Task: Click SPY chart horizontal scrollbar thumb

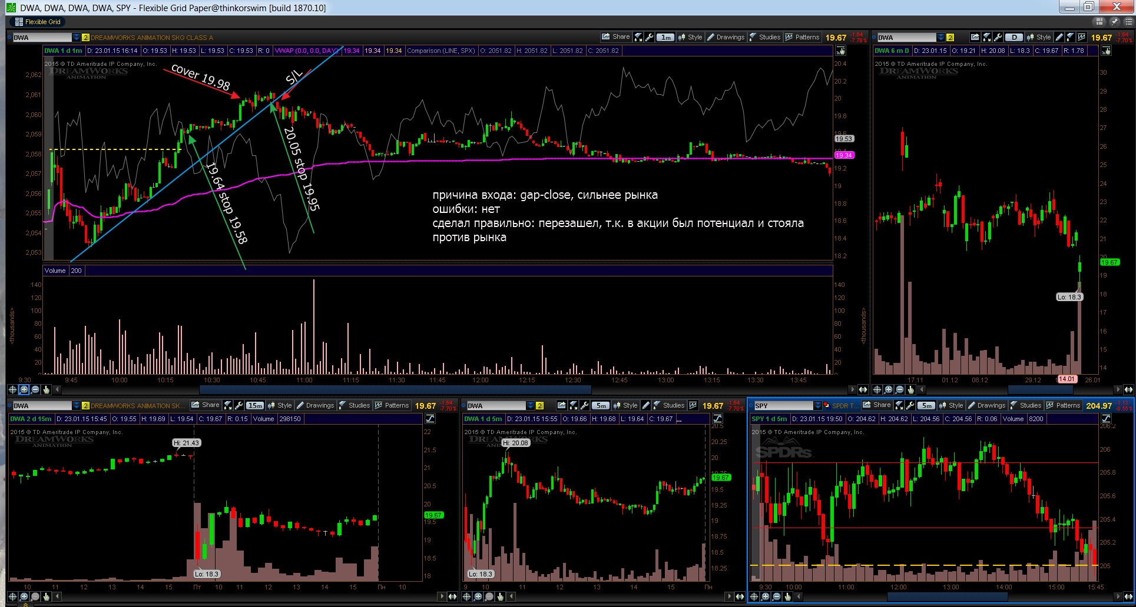Action: pyautogui.click(x=947, y=596)
